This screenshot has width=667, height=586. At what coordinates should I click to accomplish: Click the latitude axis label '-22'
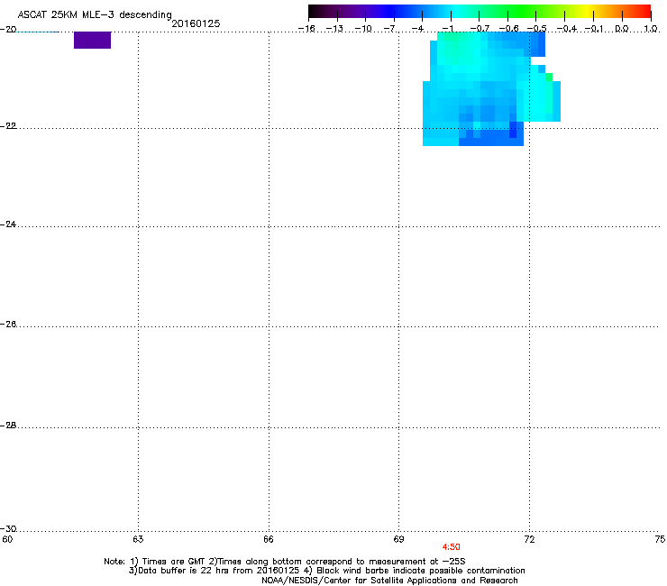(8, 126)
